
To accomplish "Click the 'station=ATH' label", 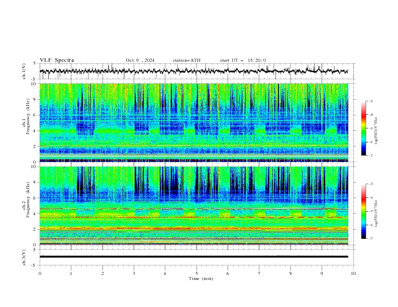I will point(186,60).
